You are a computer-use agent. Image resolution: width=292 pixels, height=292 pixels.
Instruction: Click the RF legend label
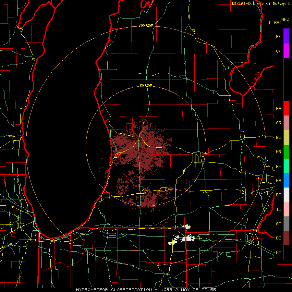pyautogui.click(x=278, y=36)
